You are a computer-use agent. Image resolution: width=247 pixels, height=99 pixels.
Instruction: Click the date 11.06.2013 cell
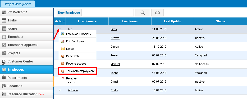pyautogui.click(x=159, y=29)
